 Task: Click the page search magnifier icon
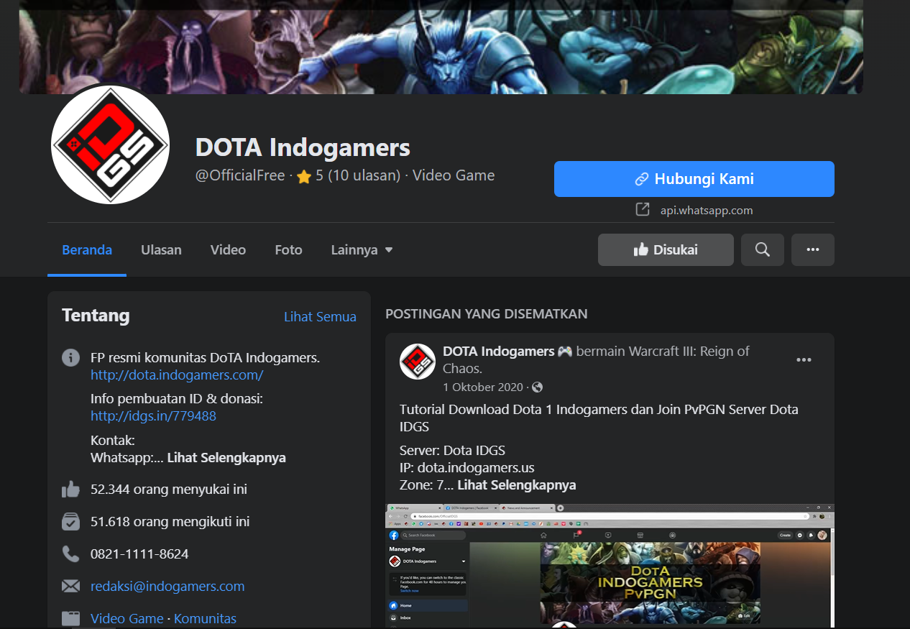tap(763, 250)
